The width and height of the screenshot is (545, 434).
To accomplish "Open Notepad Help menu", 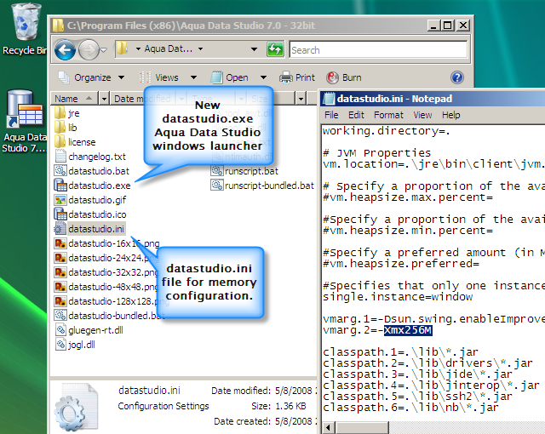I will 450,115.
